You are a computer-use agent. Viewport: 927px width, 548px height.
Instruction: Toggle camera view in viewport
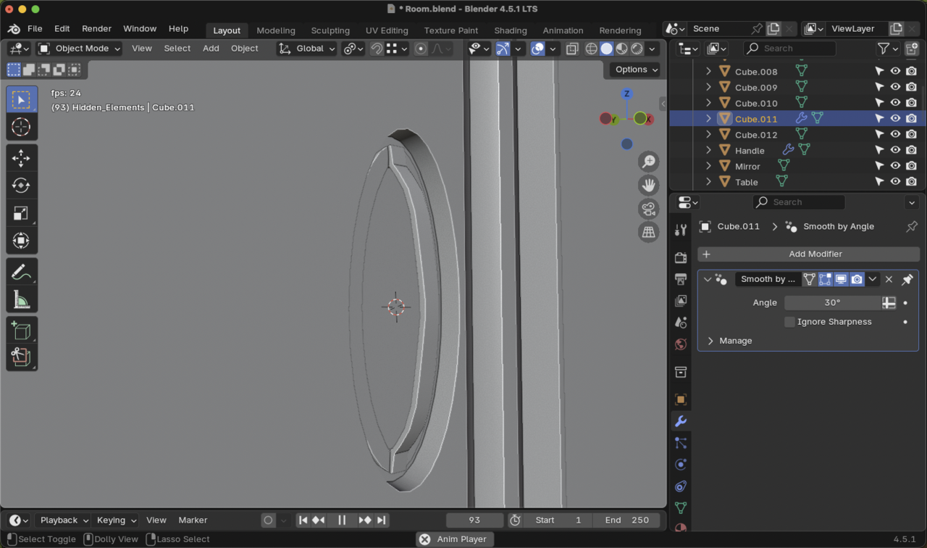coord(648,209)
